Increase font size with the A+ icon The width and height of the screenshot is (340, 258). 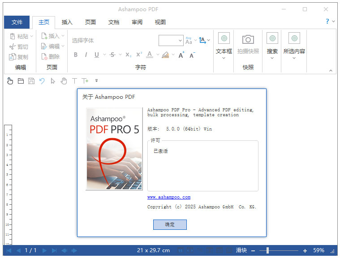[x=181, y=55]
